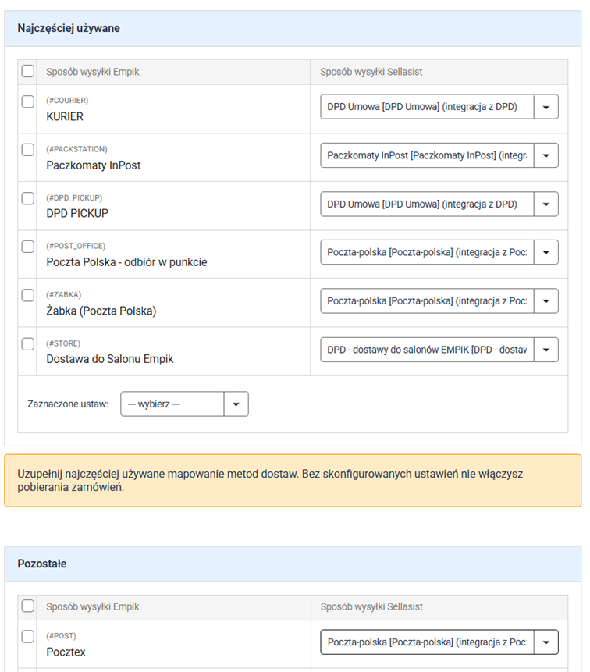Open the KURIER shipping method dropdown
Viewport: 590px width, 672px height.
[546, 107]
